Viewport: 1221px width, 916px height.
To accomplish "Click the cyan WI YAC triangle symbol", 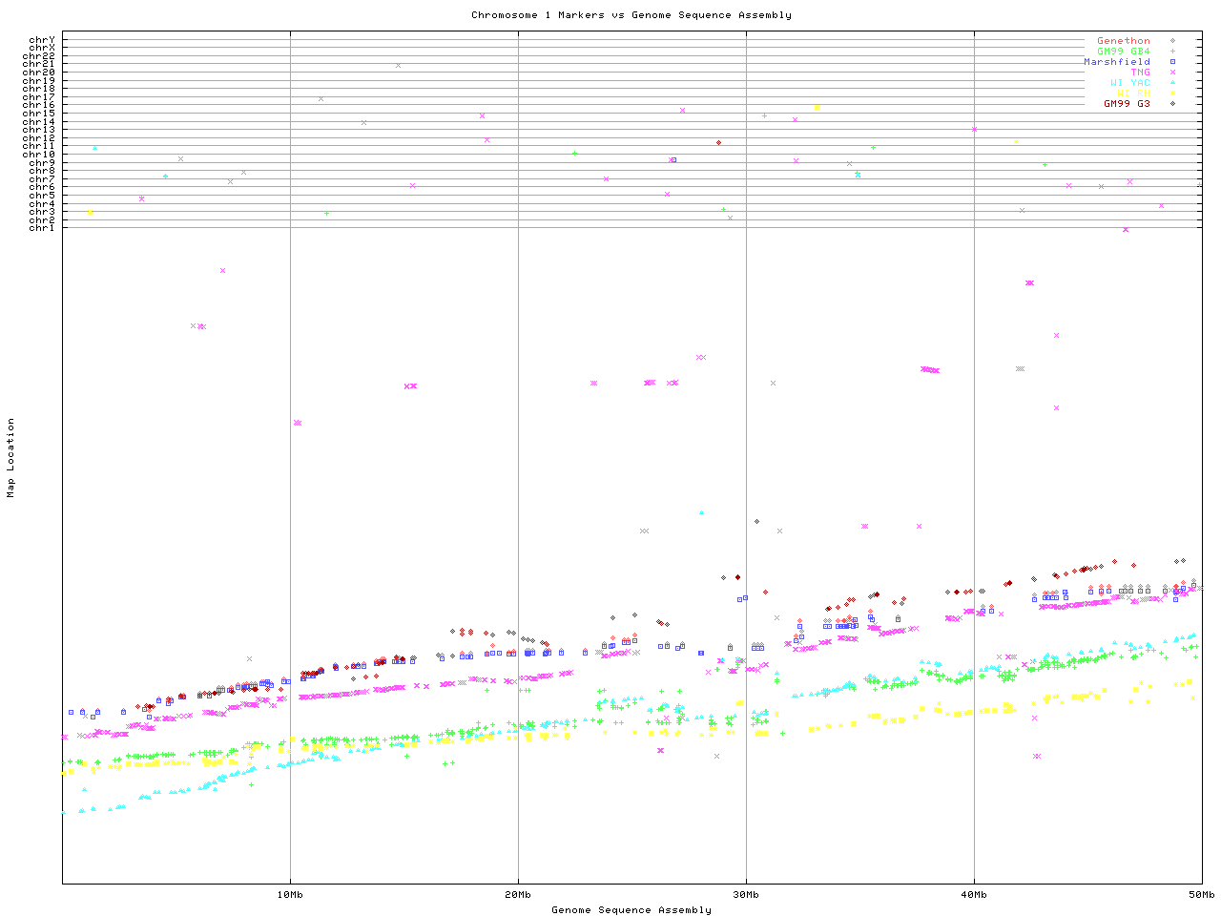I will coord(1172,83).
